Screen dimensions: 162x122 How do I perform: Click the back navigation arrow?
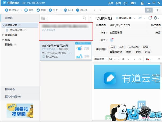pyautogui.click(x=94, y=10)
